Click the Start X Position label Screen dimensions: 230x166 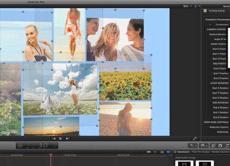tap(219, 49)
